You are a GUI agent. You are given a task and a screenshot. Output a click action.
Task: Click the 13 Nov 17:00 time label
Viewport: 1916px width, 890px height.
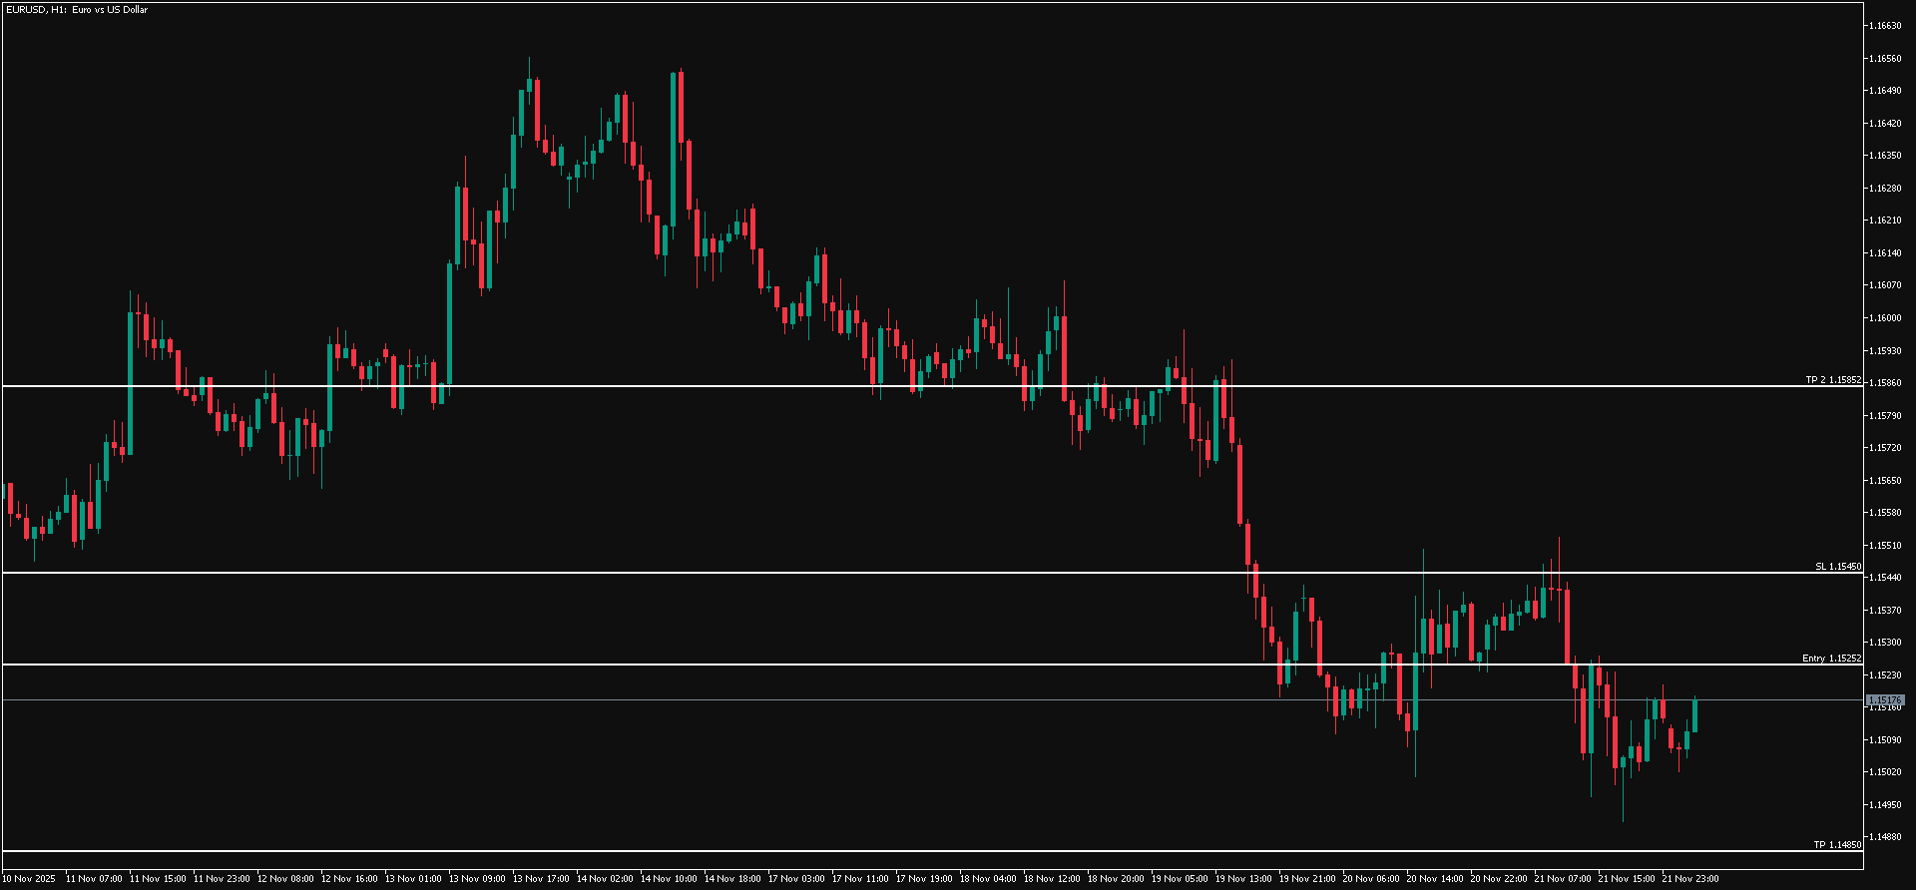(541, 879)
